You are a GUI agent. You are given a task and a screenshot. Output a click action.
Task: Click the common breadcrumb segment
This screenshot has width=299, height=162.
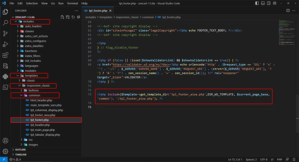click(x=148, y=17)
